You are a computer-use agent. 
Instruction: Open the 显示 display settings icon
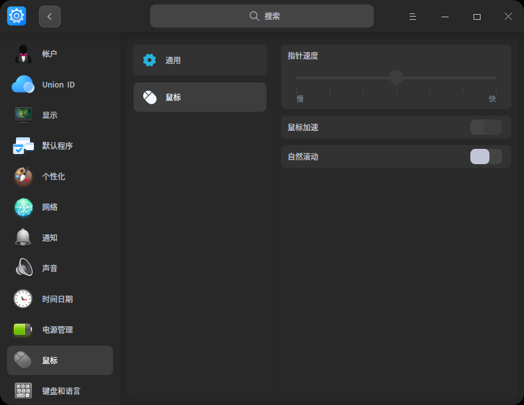(x=23, y=115)
